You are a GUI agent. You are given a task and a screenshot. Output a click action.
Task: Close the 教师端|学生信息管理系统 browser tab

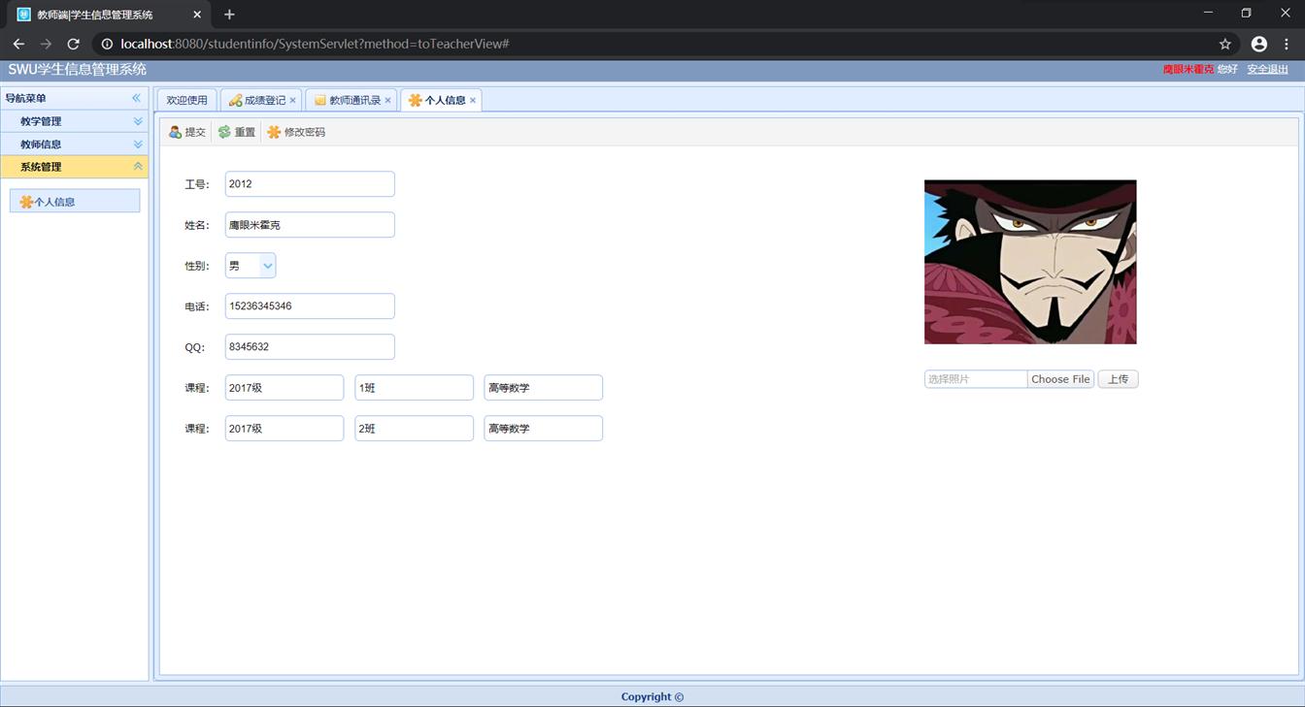tap(197, 15)
